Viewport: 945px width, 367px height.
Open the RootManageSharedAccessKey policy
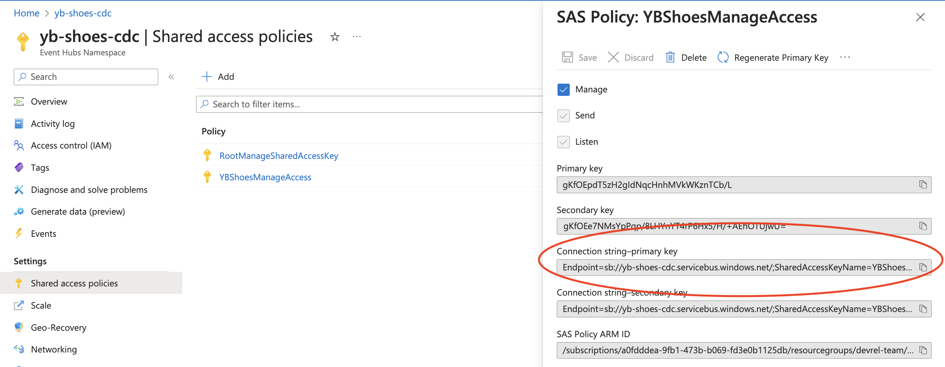pos(279,155)
